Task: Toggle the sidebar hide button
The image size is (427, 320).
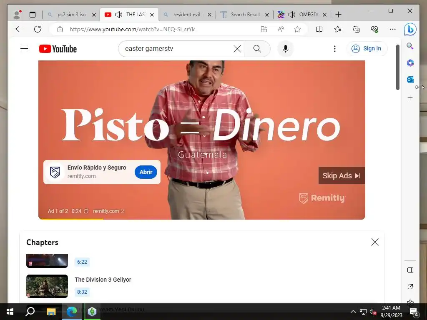Action: click(410, 270)
